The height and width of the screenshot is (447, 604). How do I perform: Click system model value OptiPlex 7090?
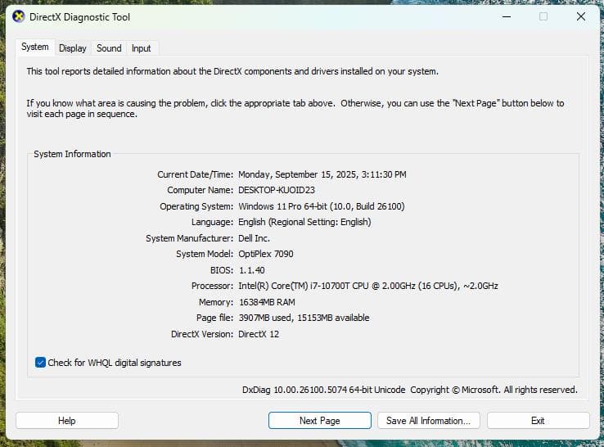click(266, 255)
